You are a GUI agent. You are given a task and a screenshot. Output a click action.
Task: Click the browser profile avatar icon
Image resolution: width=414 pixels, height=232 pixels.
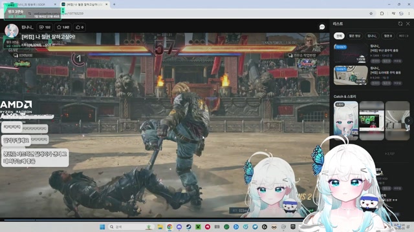pos(401,14)
